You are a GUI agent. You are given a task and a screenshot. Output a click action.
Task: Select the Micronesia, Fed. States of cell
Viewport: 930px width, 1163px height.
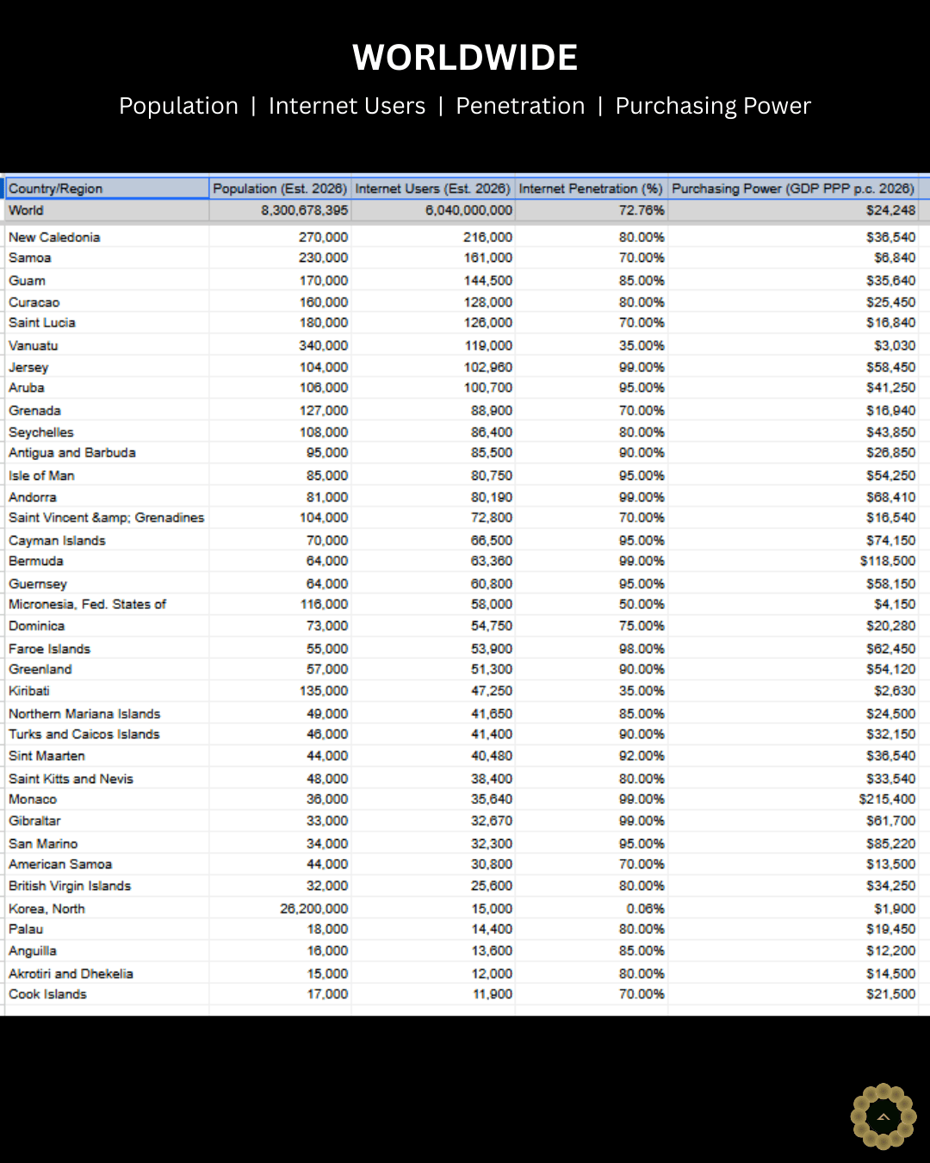coord(87,604)
